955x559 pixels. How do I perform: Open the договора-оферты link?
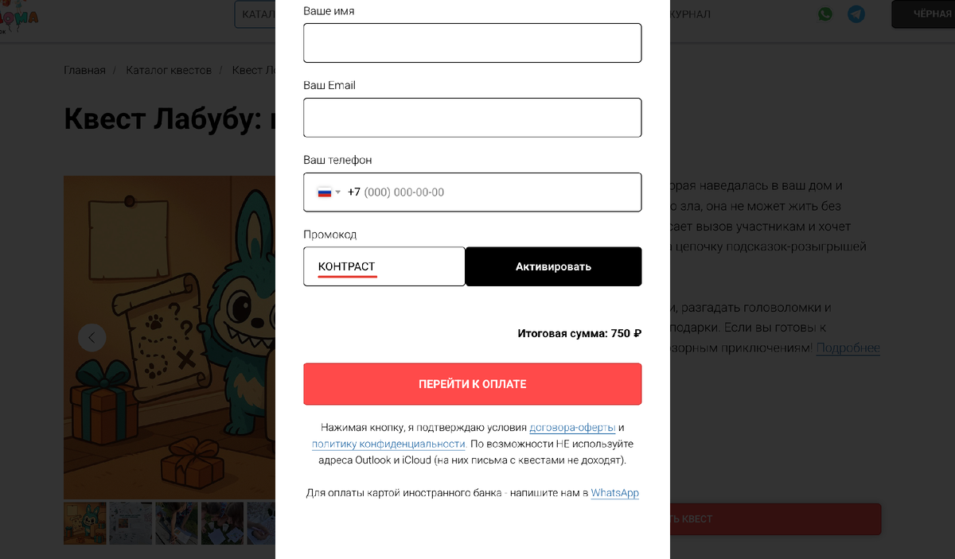coord(573,427)
